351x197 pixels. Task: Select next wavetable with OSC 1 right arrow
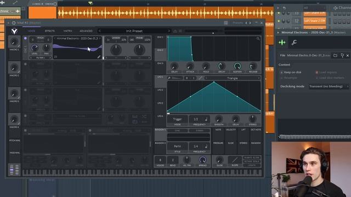click(x=100, y=38)
